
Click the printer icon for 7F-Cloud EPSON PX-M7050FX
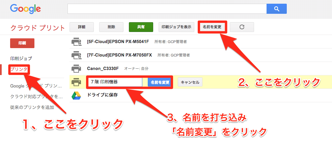point(77,55)
